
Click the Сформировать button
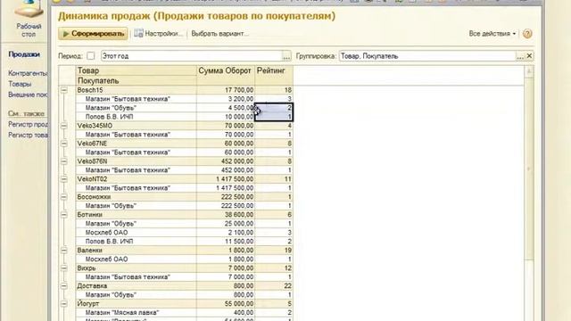click(93, 34)
